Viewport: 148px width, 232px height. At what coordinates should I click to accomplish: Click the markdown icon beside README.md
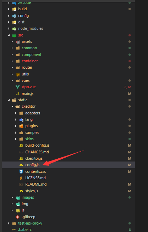pyautogui.click(x=21, y=184)
